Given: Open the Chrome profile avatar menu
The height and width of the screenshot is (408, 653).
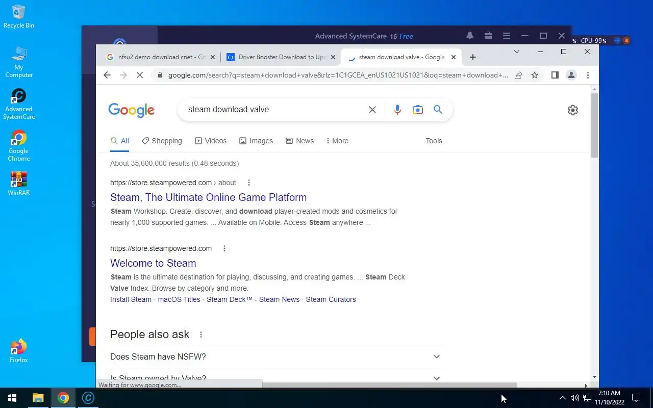Looking at the screenshot, I should point(571,75).
